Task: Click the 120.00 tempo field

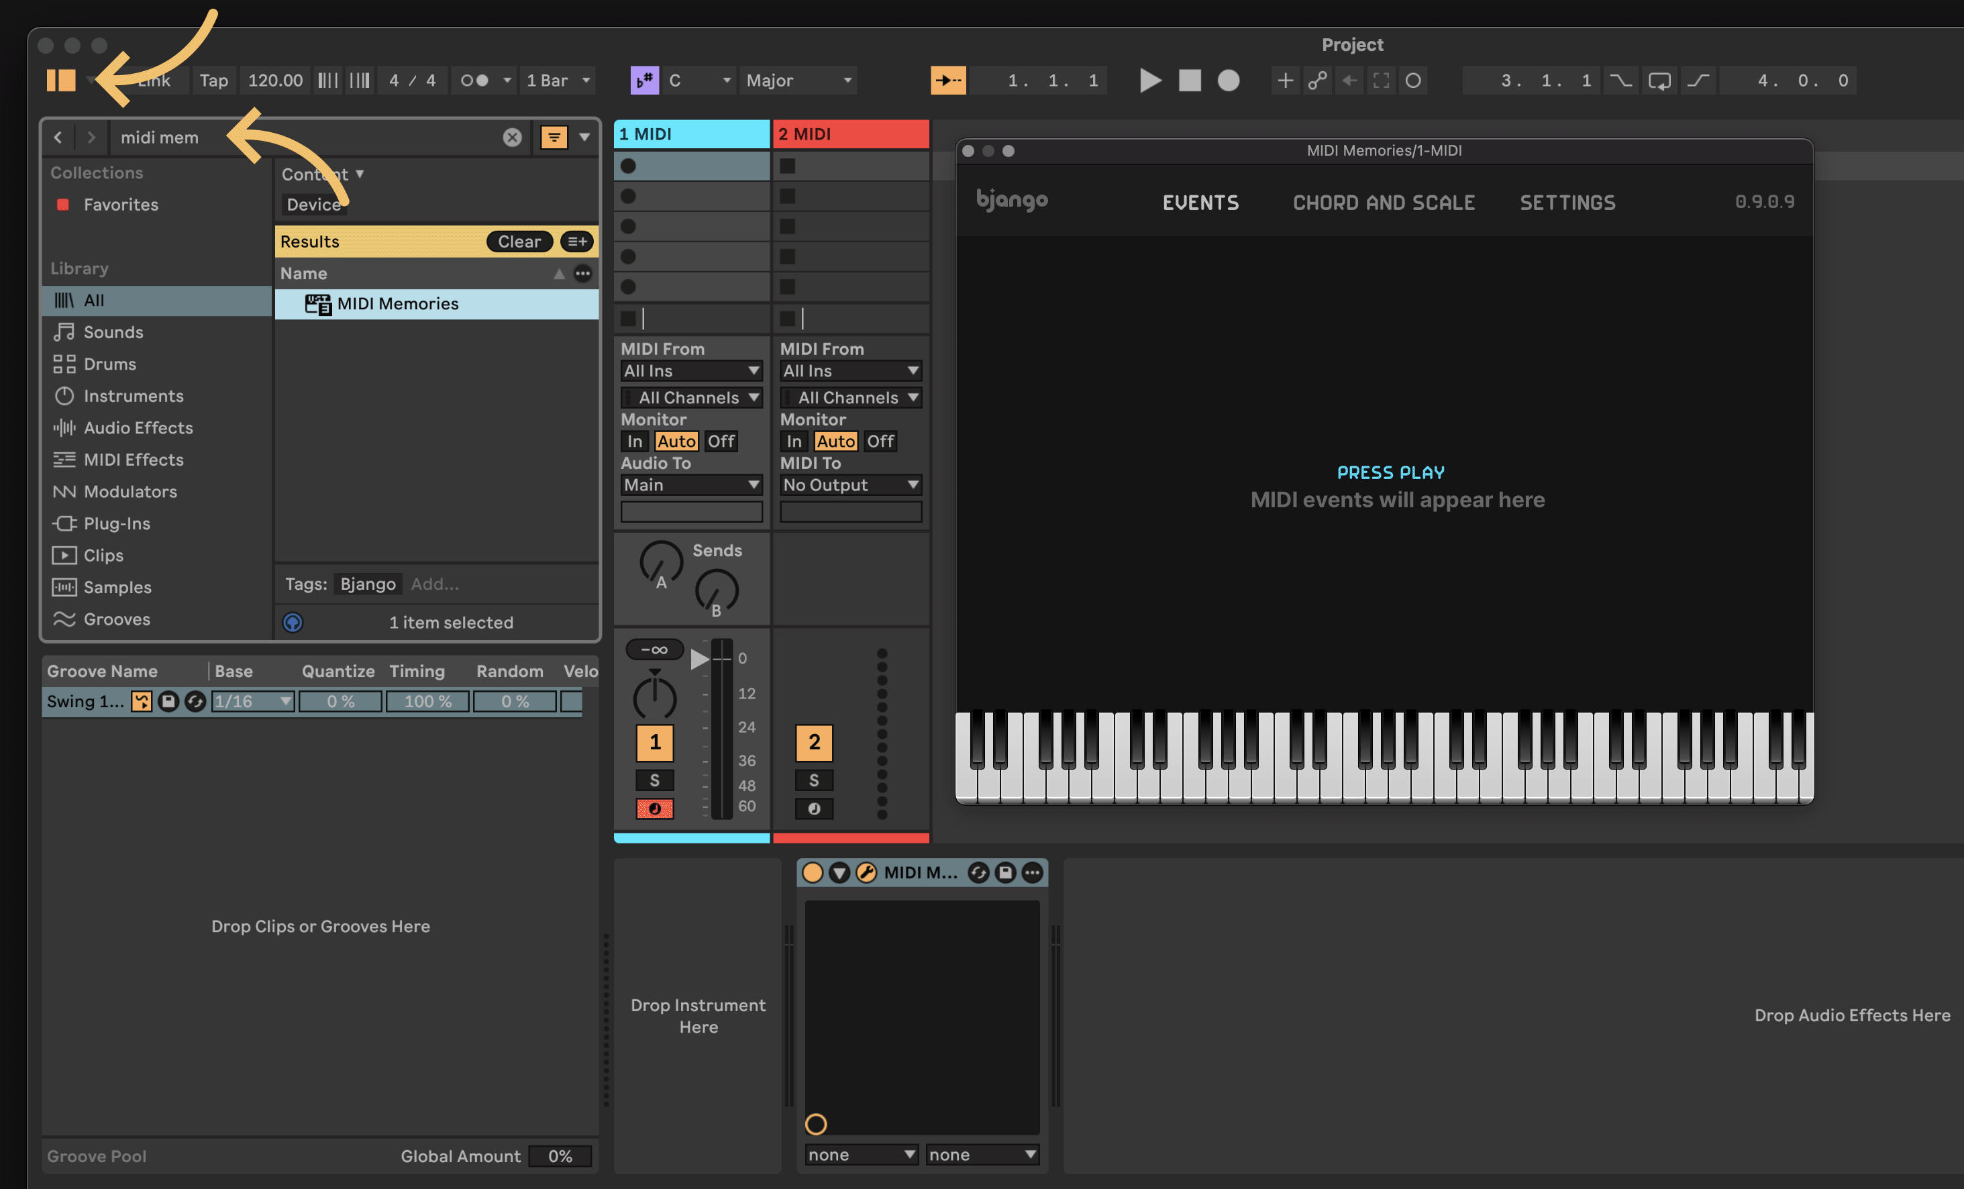Action: (x=275, y=81)
